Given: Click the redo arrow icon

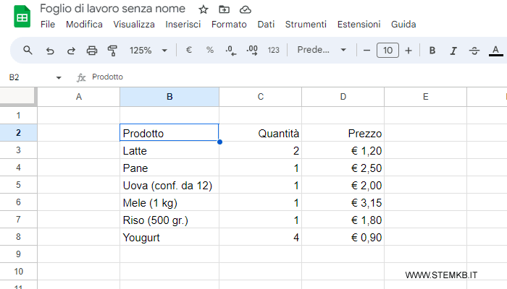Looking at the screenshot, I should click(71, 51).
